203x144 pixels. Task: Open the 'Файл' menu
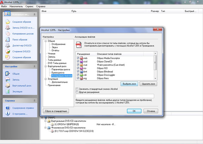(x=4, y=6)
